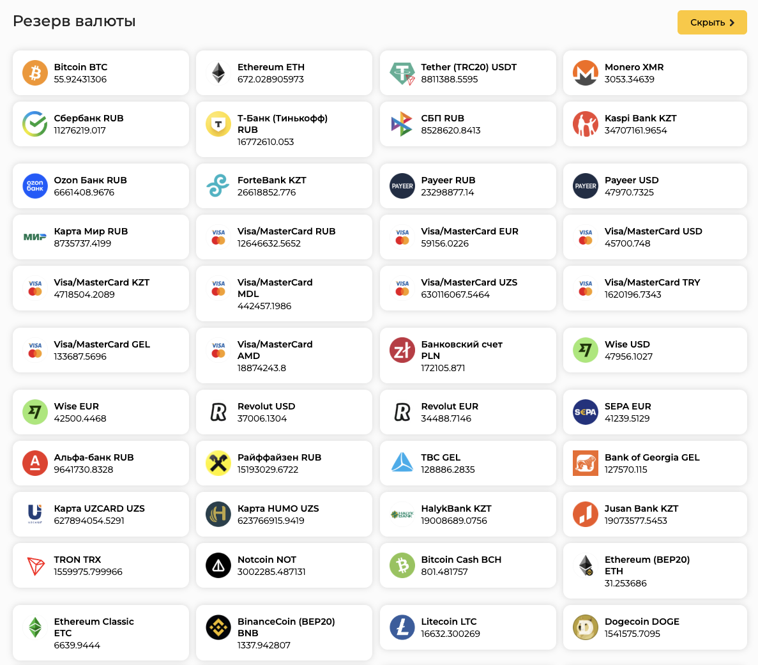
Task: Click the red TRON TRX icon
Action: (35, 565)
